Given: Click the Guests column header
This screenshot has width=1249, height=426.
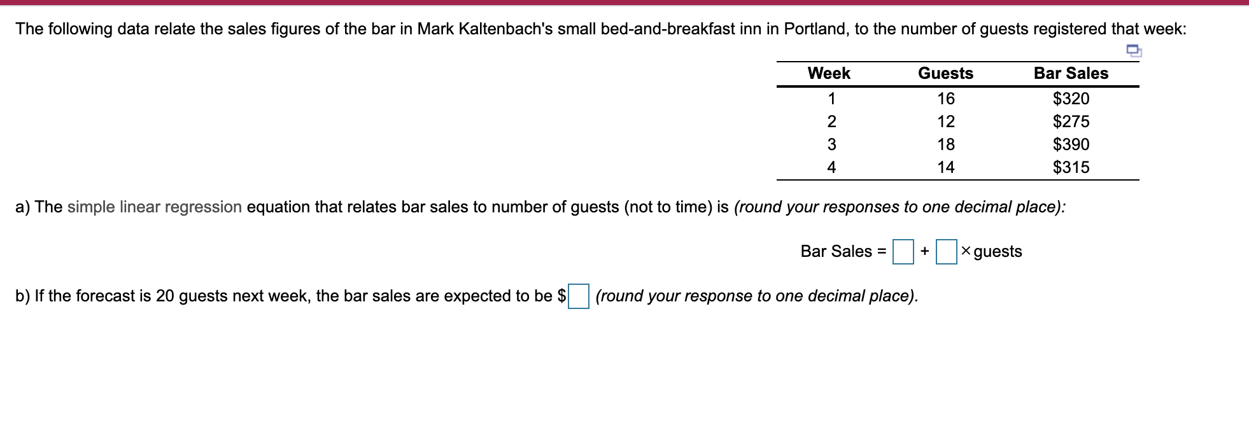Looking at the screenshot, I should pos(946,73).
